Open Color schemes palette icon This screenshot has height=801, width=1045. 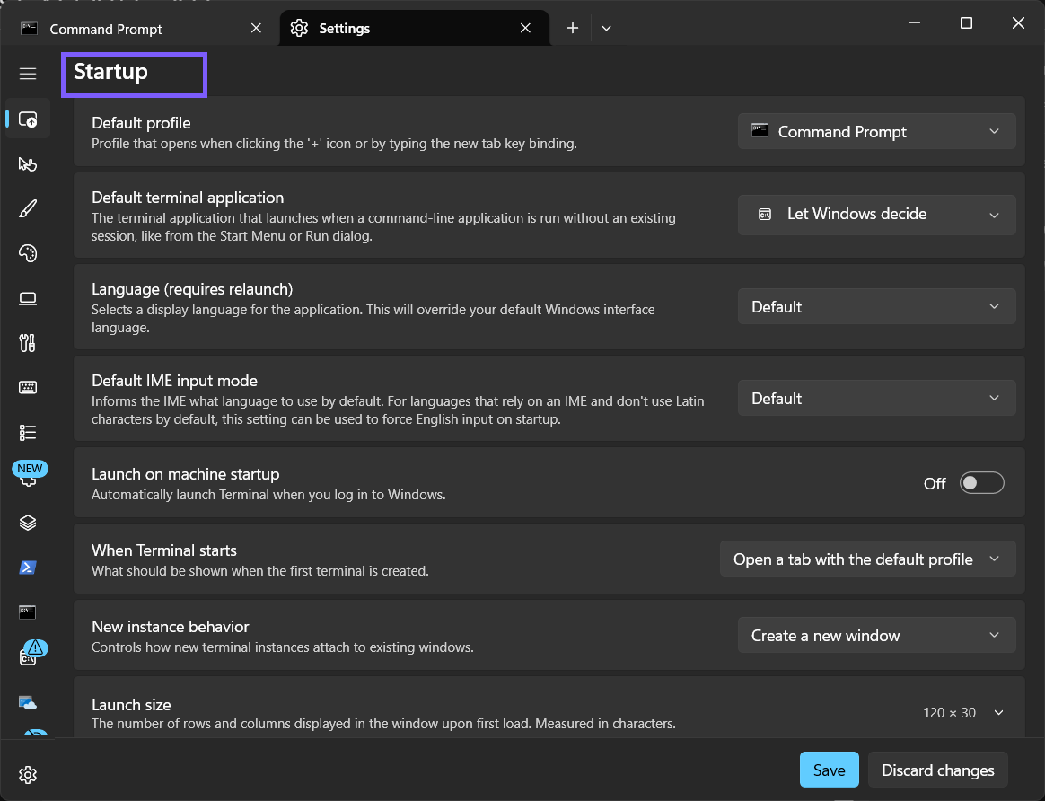pos(27,253)
